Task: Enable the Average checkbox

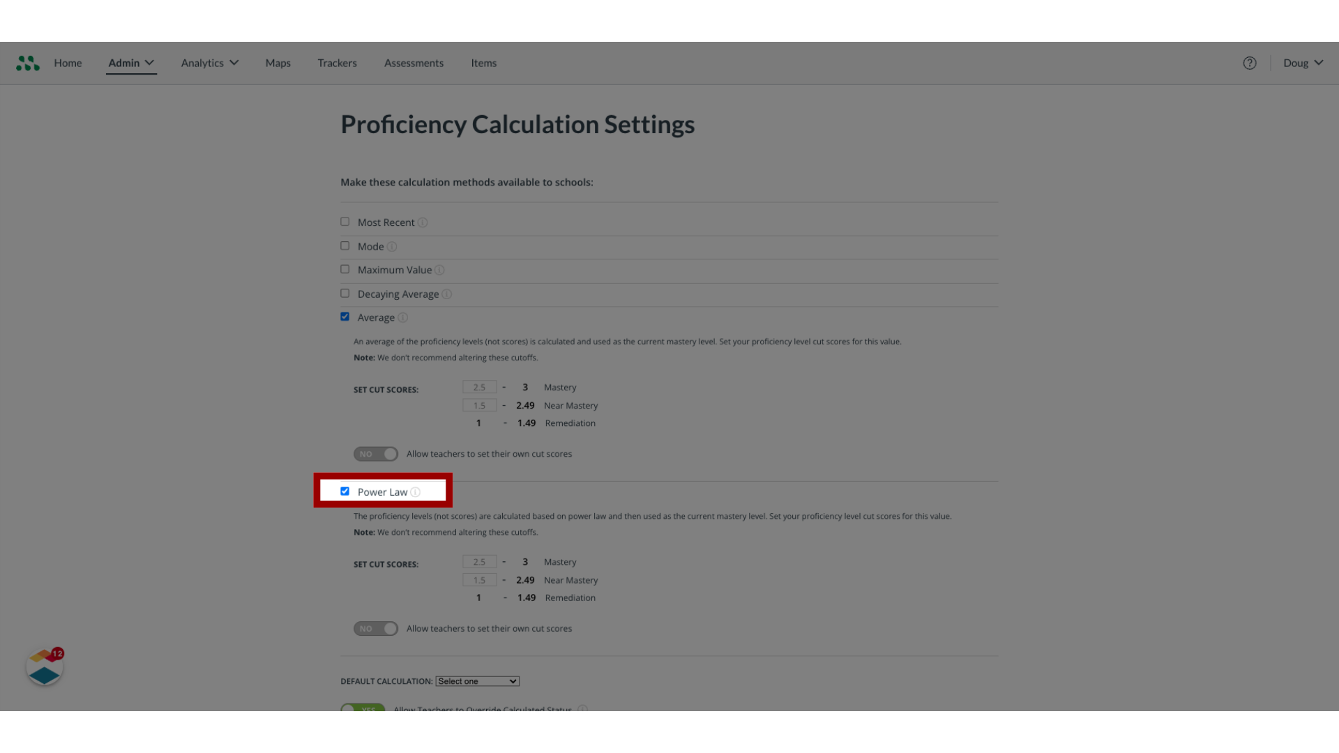Action: point(345,317)
